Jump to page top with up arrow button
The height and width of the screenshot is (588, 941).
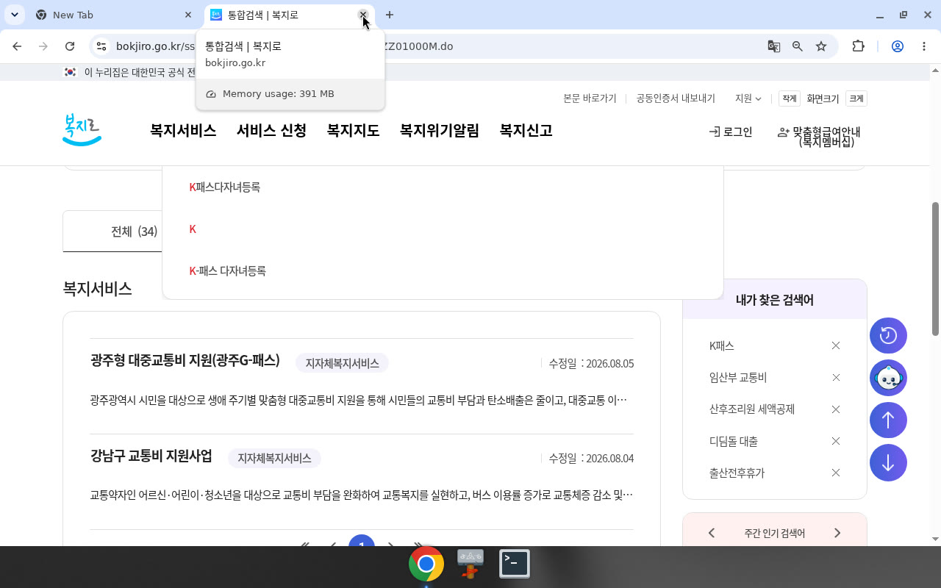coord(888,420)
